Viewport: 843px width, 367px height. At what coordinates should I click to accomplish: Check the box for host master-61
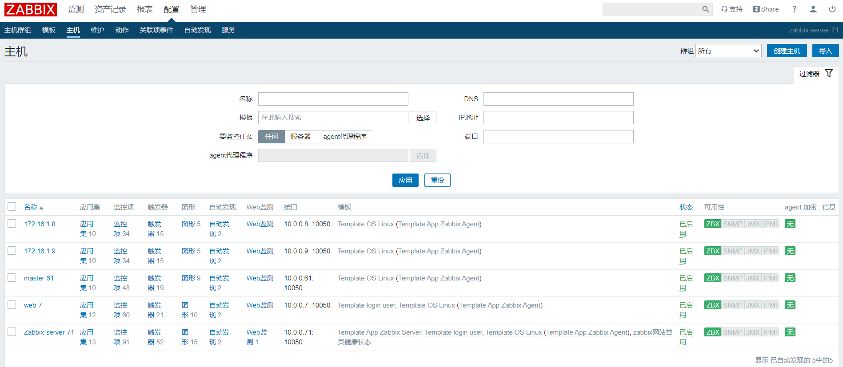coord(12,278)
